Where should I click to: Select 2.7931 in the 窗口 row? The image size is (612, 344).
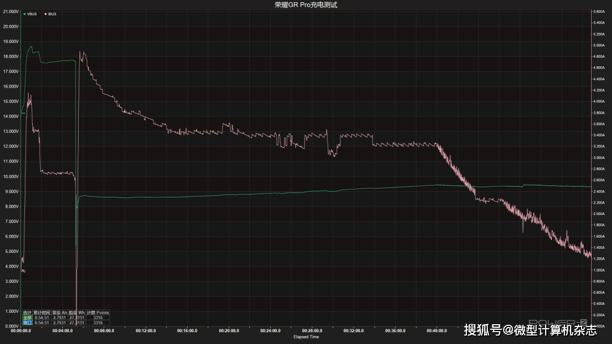59,322
